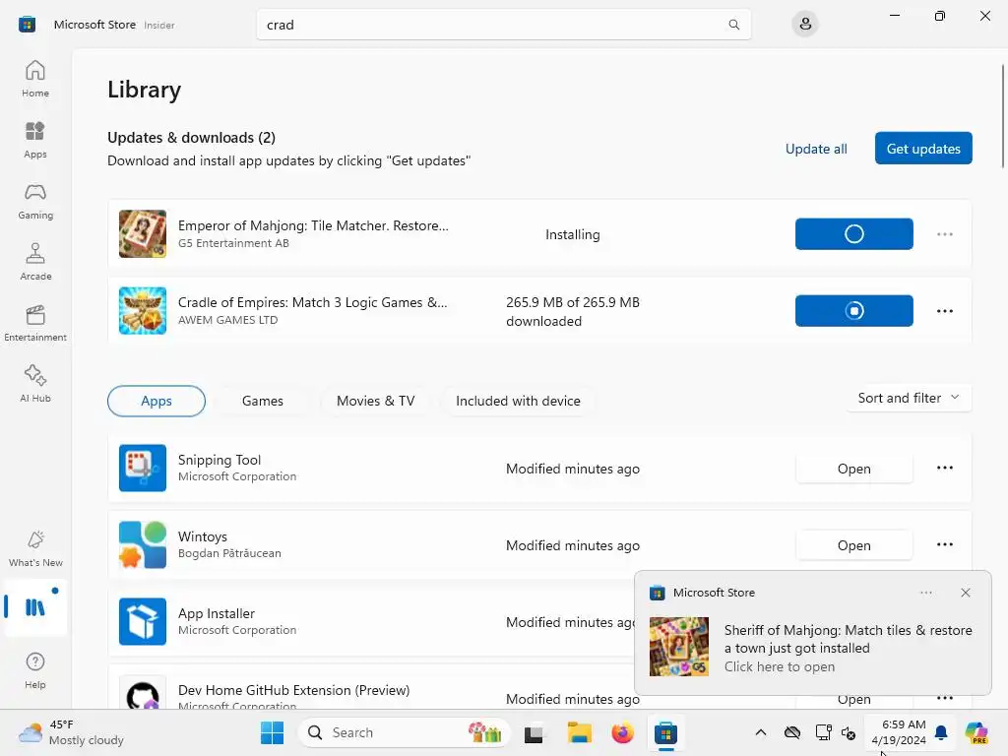This screenshot has width=1008, height=756.
Task: Go to the Apps section in sidebar
Action: (35, 140)
